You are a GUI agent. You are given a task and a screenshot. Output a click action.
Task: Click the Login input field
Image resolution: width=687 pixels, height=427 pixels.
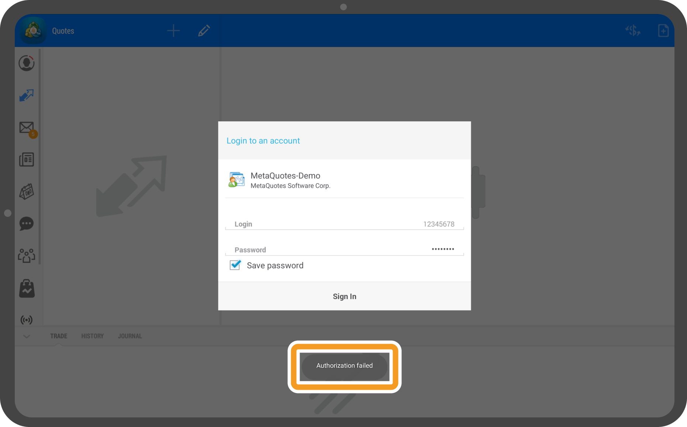coord(344,224)
